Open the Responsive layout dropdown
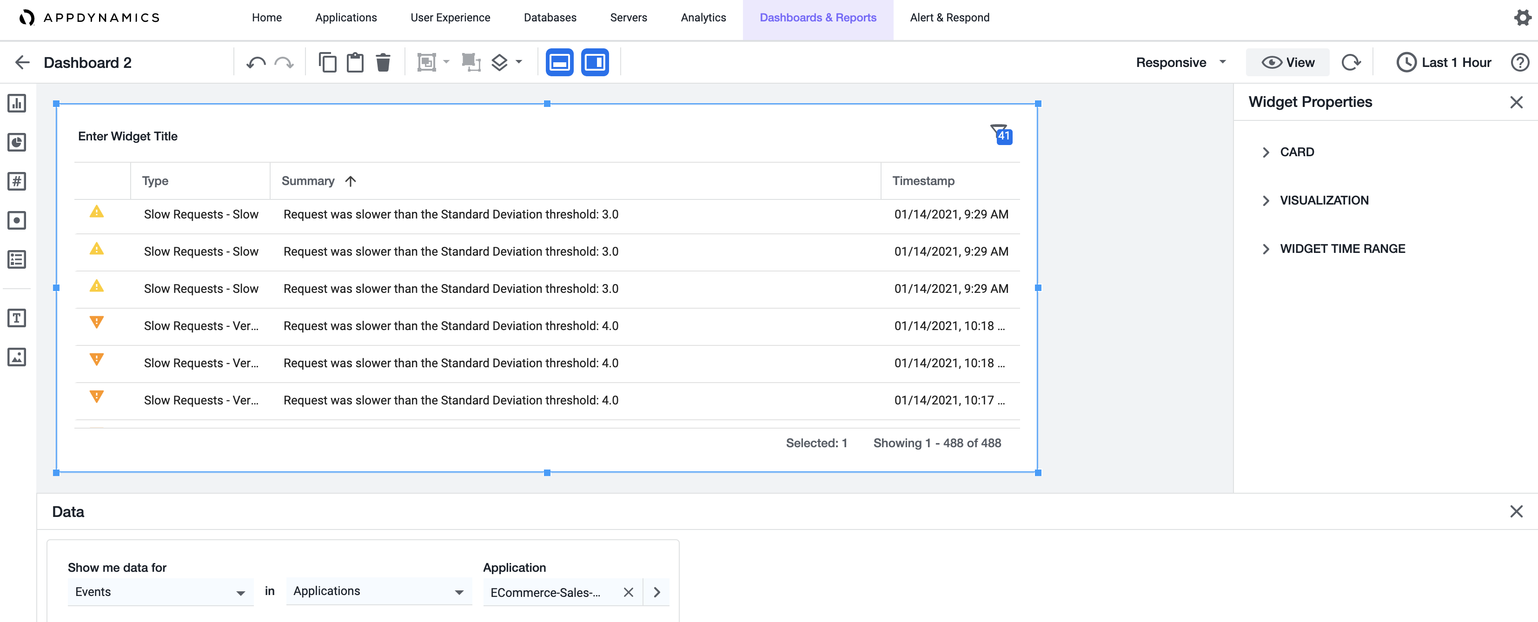The height and width of the screenshot is (622, 1538). [1180, 63]
